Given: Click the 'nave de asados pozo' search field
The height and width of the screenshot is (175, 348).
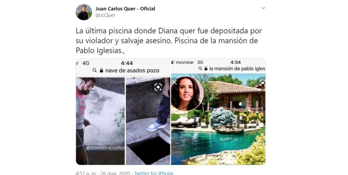Looking at the screenshot, I should pos(126,70).
